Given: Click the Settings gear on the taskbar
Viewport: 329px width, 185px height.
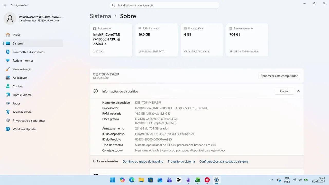Looking at the screenshot, I should click(216, 180).
